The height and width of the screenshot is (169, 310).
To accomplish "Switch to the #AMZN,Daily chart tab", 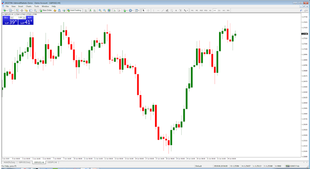I will 9,163.
